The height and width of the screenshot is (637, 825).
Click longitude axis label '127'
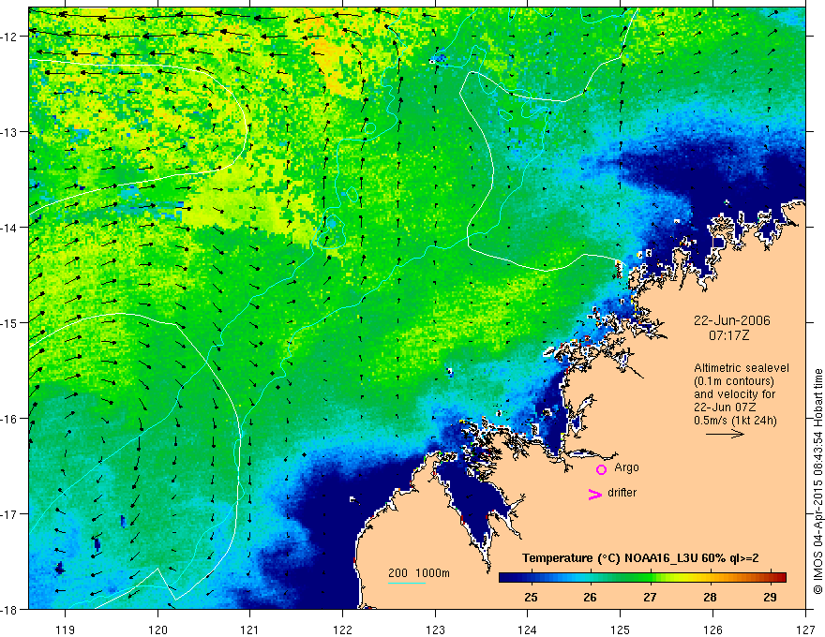point(805,630)
